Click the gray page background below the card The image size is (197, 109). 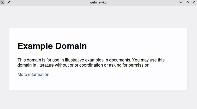click(x=98, y=100)
